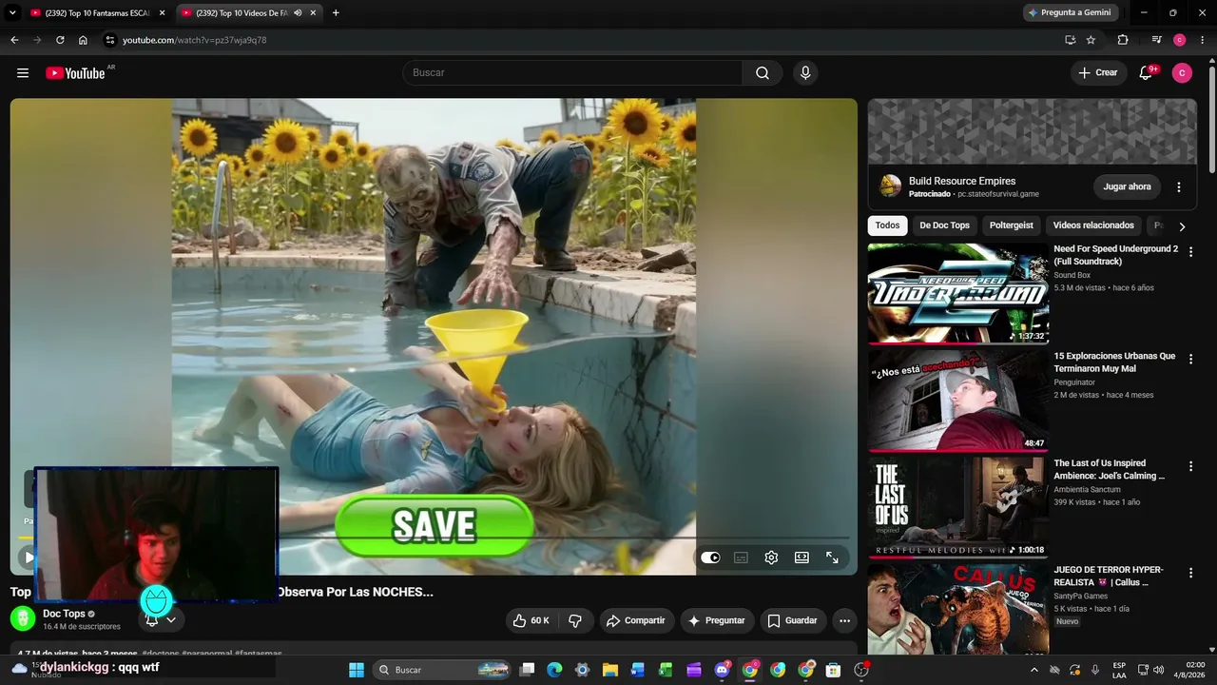Reload the page in the browser
This screenshot has height=685, width=1217.
click(60, 40)
